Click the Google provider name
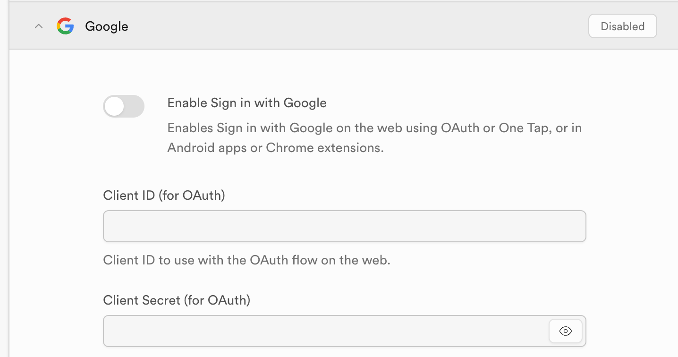Image resolution: width=678 pixels, height=357 pixels. (x=107, y=26)
